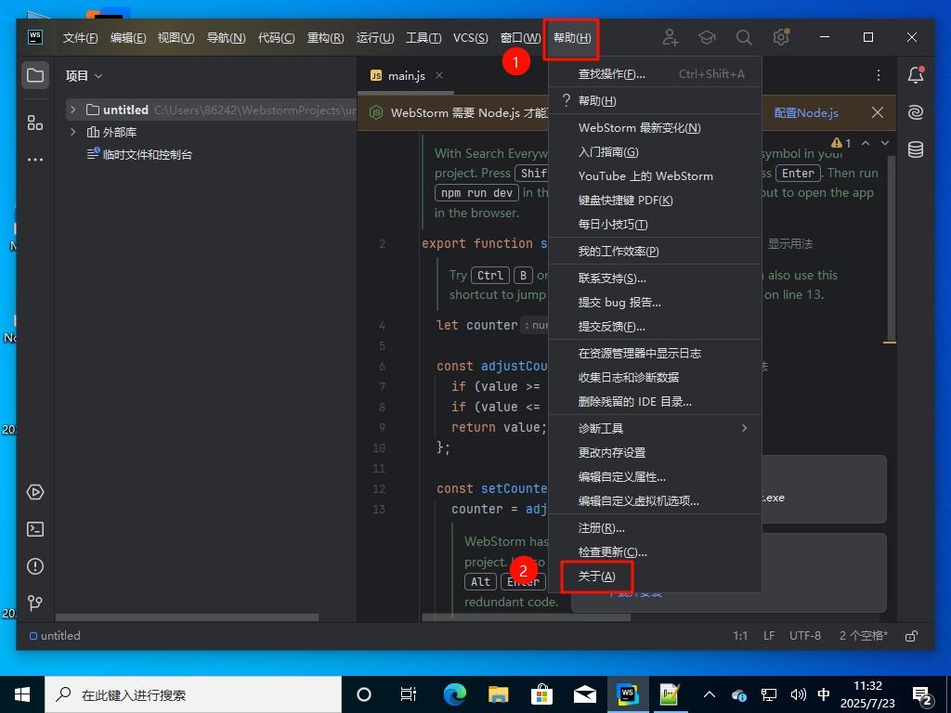Open the 编辑(E) menu

point(128,37)
